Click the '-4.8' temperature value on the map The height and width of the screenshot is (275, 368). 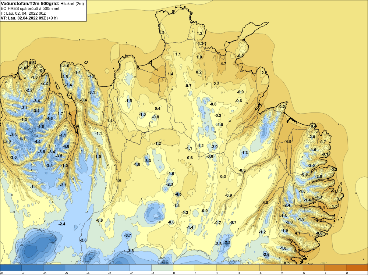[66, 146]
